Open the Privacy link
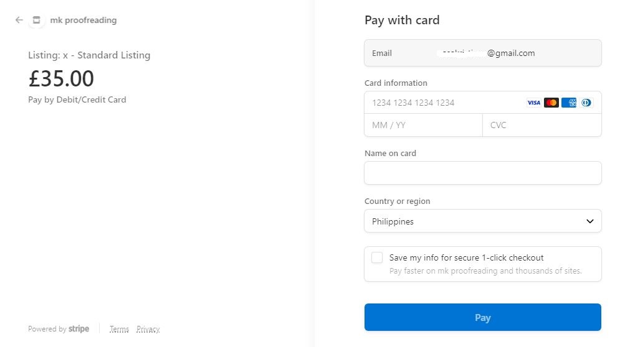The image size is (620, 347). point(148,329)
